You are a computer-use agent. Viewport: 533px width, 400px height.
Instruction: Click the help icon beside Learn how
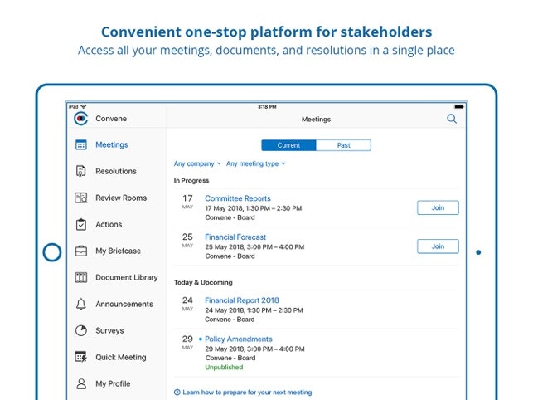coord(177,393)
